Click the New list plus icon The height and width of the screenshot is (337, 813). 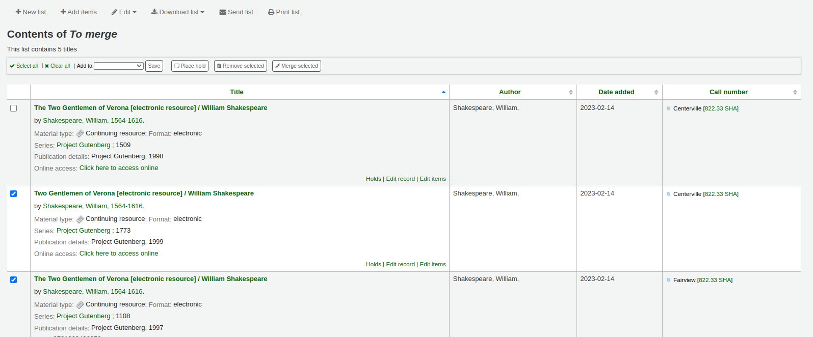18,12
